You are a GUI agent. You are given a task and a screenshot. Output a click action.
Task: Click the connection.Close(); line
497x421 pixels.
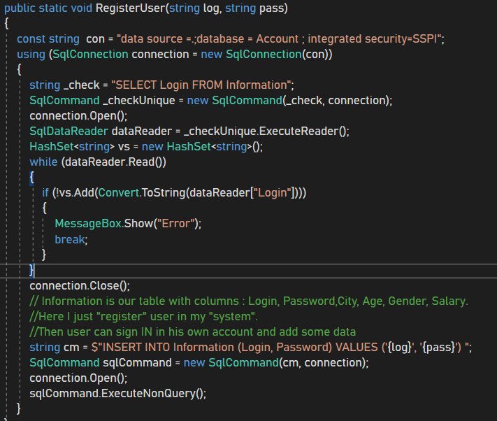click(x=80, y=285)
